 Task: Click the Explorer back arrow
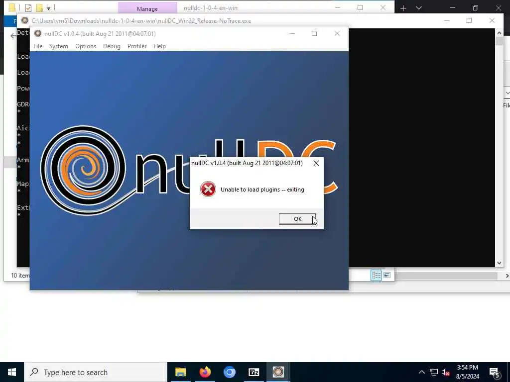pos(13,36)
